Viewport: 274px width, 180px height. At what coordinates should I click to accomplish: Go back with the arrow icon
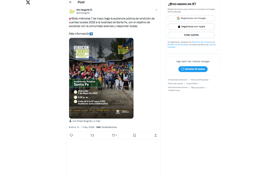[x=70, y=2]
